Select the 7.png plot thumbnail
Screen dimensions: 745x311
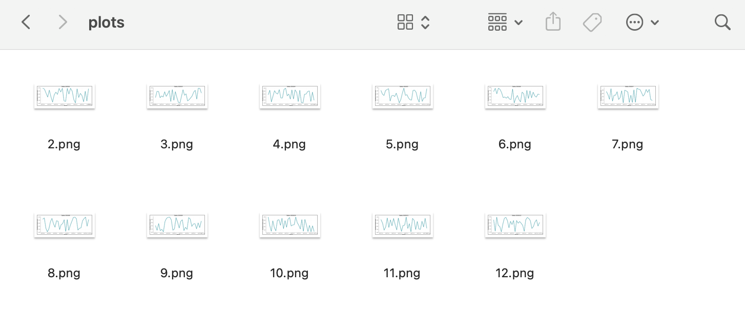pyautogui.click(x=628, y=96)
